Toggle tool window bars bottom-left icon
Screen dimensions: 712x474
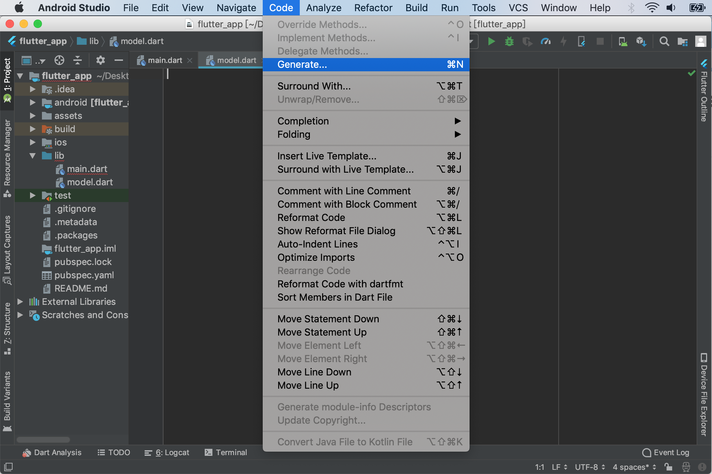8,467
